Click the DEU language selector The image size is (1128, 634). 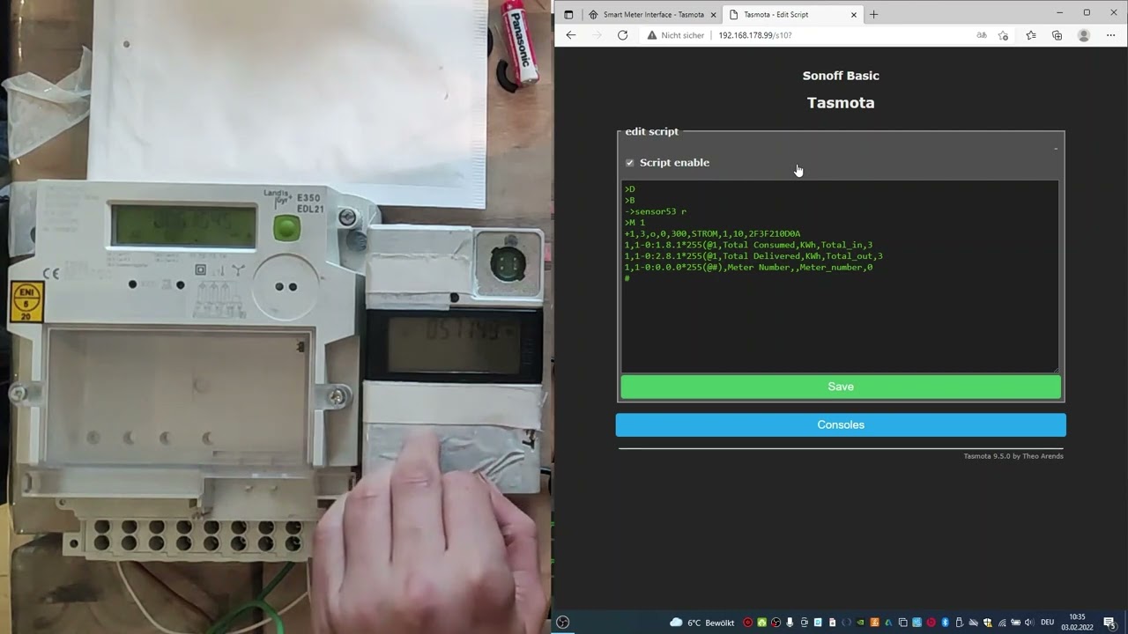pos(1047,623)
